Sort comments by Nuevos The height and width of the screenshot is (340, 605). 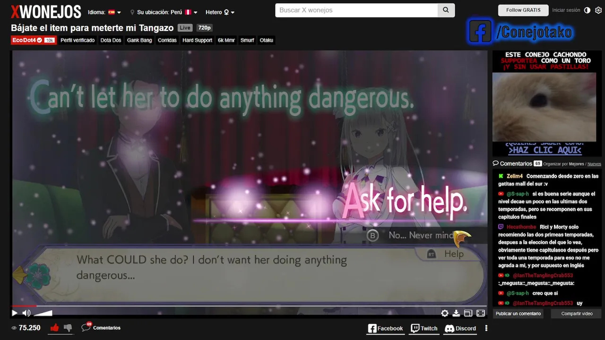[594, 164]
